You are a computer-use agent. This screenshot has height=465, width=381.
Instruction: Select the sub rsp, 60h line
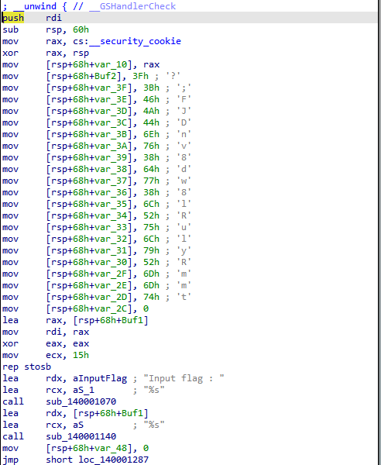coord(46,29)
